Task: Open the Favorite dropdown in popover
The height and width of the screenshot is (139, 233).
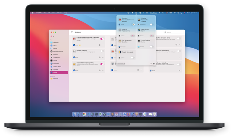Action: coord(121,64)
